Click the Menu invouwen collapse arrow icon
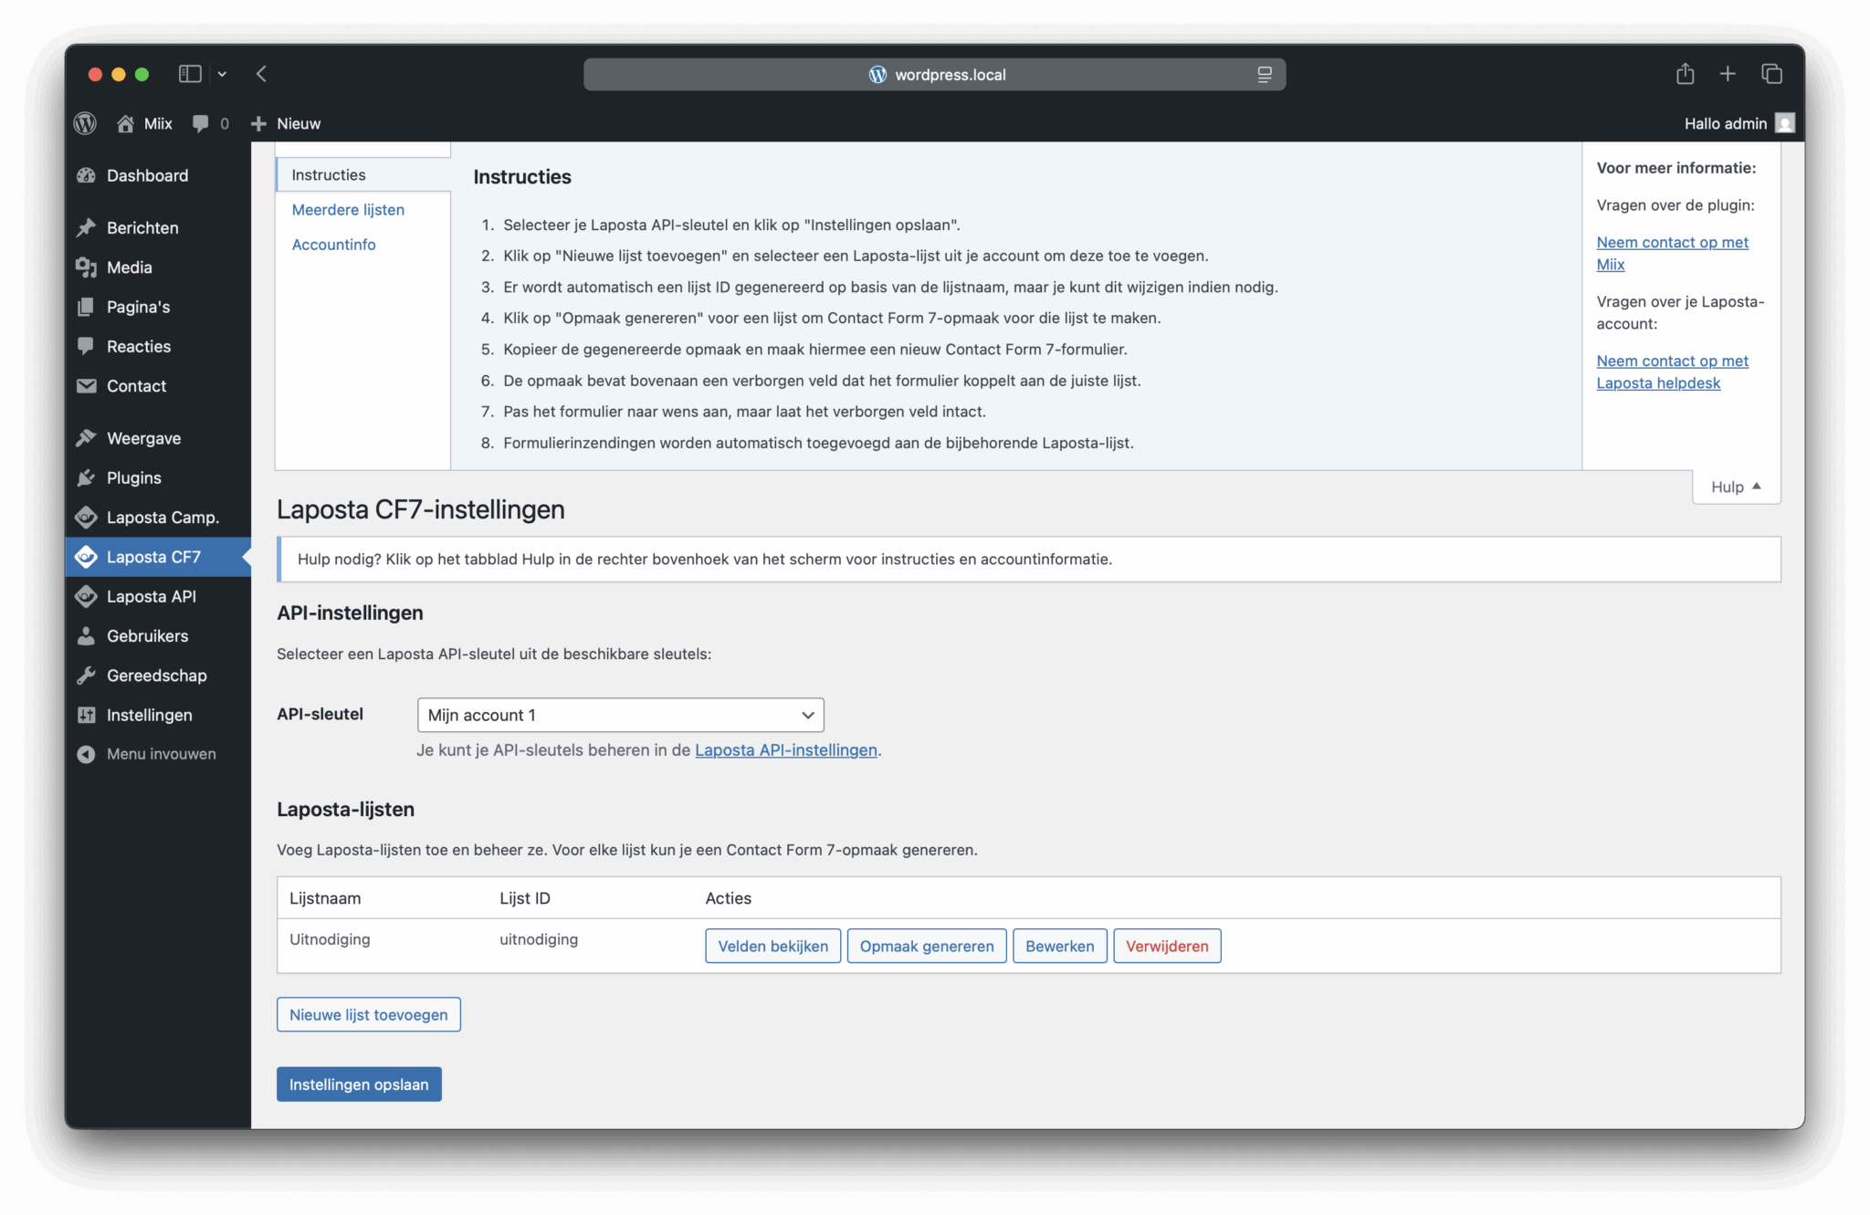Screen dimensions: 1870x1215 click(87, 754)
